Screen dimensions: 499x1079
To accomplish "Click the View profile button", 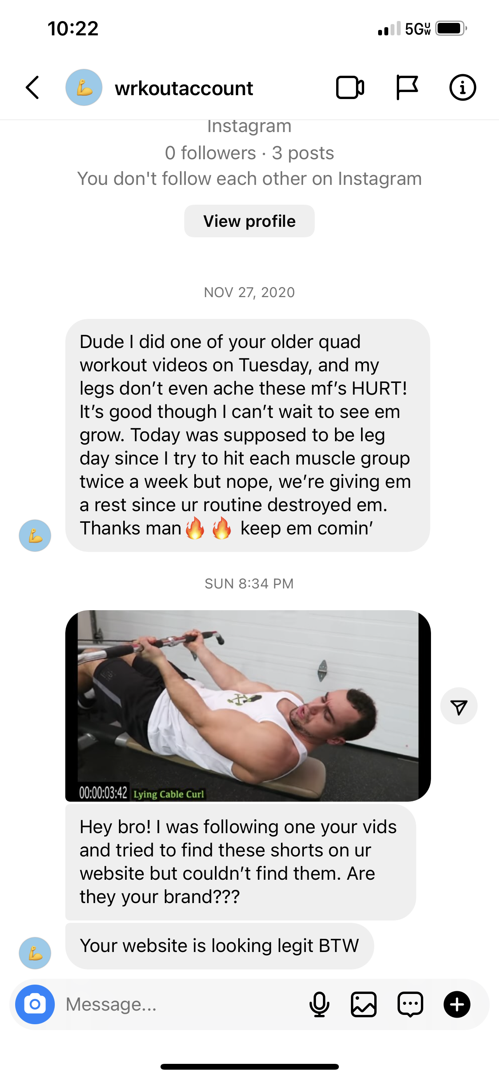I will (x=249, y=221).
